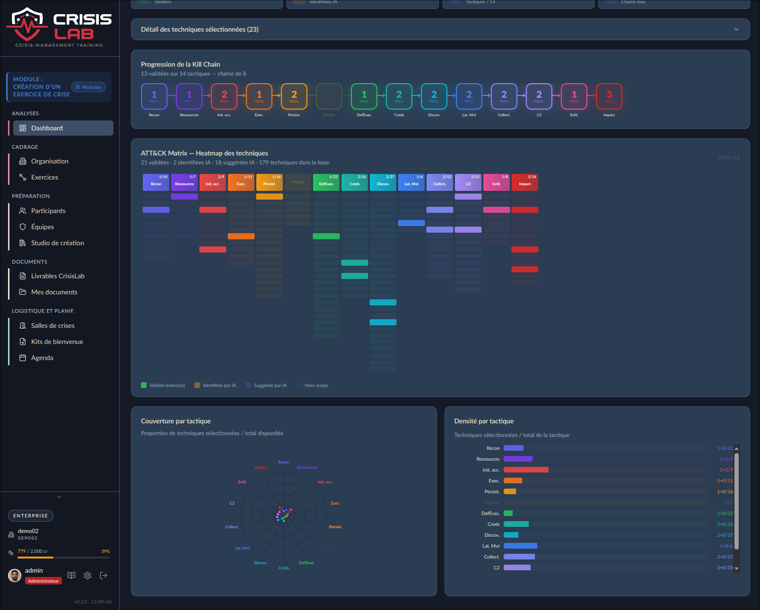Image resolution: width=760 pixels, height=610 pixels.
Task: Open the settings gear near the admin profile
Action: (87, 576)
